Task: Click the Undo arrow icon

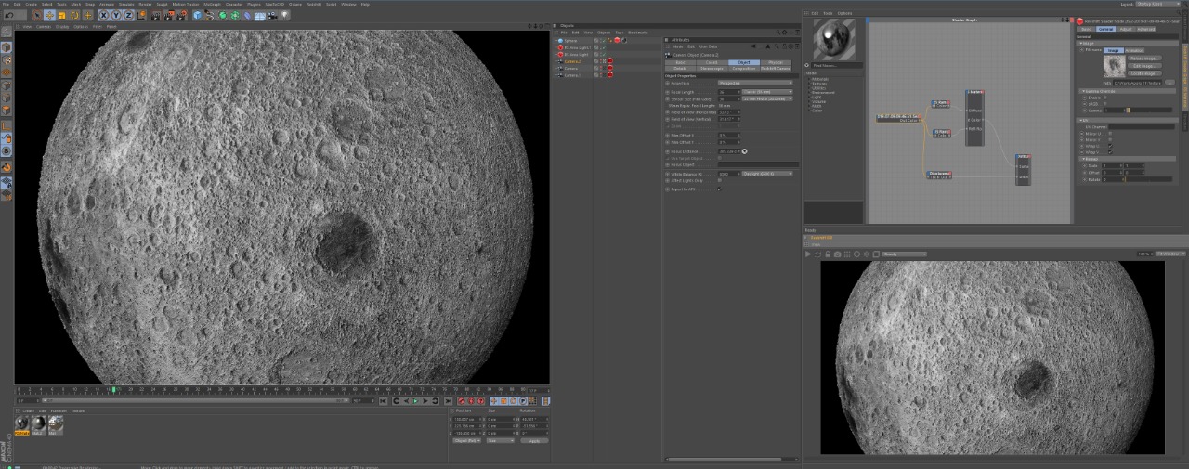Action: click(9, 16)
